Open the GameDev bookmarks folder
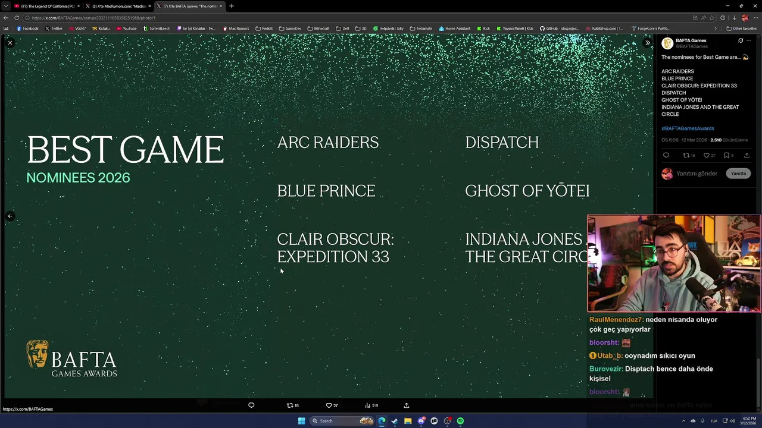This screenshot has width=762, height=428. click(x=290, y=29)
